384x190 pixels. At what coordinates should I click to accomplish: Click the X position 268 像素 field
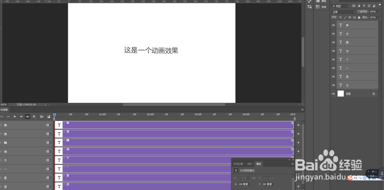(x=244, y=184)
